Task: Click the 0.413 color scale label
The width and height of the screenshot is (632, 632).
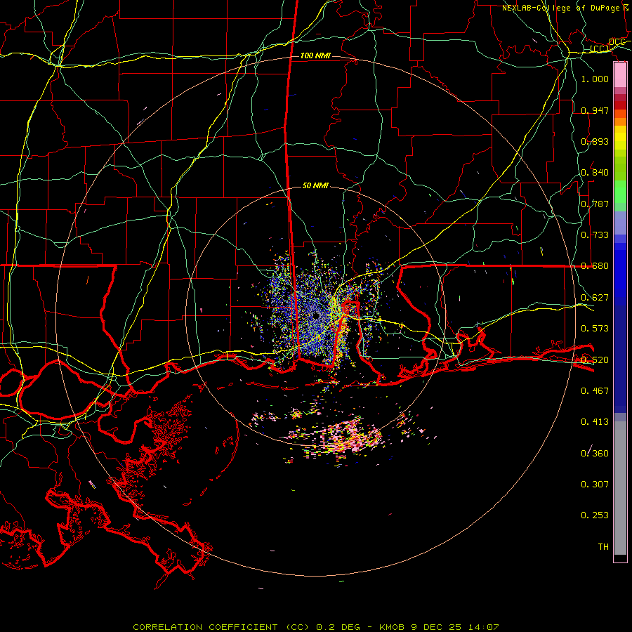Action: (x=595, y=422)
